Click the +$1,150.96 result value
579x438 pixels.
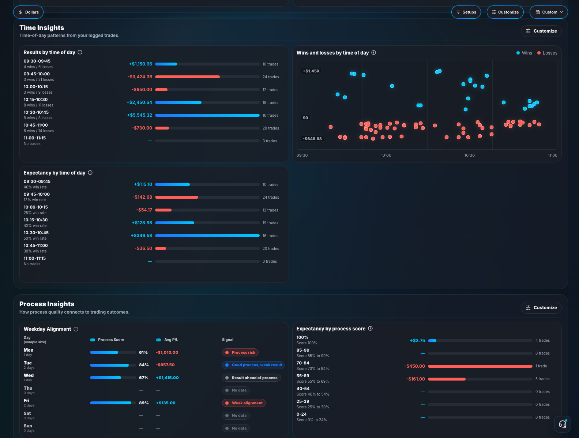140,64
